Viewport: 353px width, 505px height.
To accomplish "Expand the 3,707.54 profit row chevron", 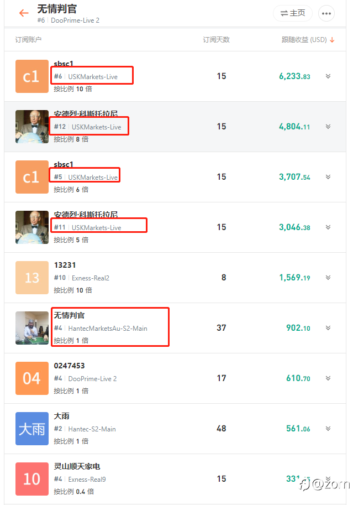I will tap(328, 177).
